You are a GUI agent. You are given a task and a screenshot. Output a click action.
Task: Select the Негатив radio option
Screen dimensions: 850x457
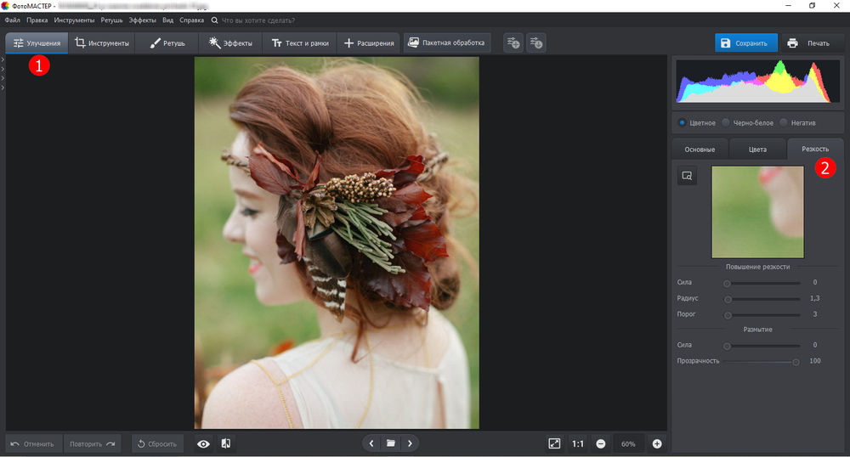coord(784,123)
